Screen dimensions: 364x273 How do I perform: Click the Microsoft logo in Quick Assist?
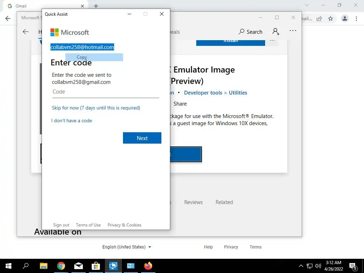point(70,32)
